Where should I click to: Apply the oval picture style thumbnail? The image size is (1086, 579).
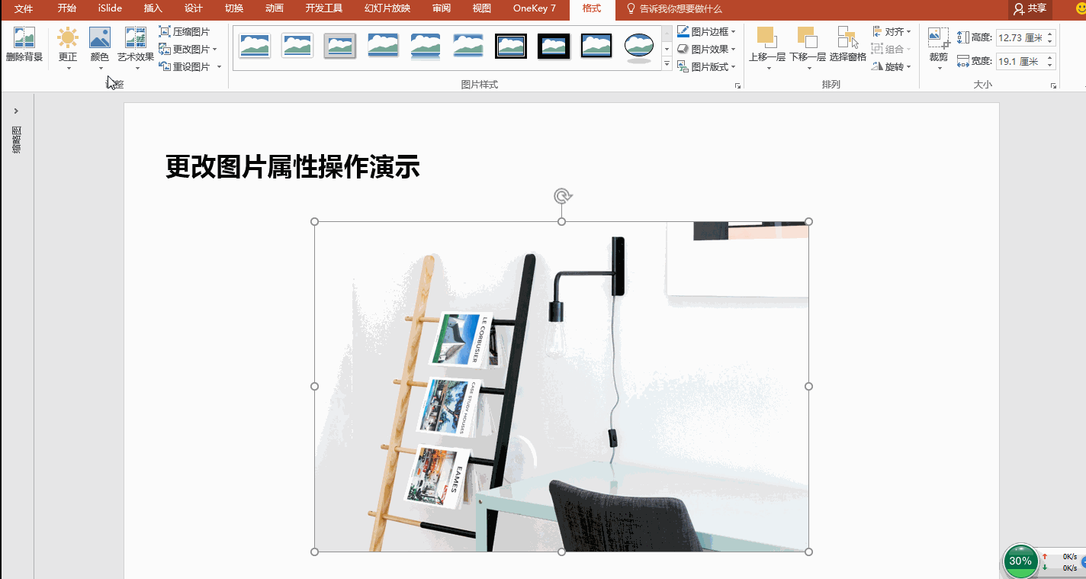639,47
